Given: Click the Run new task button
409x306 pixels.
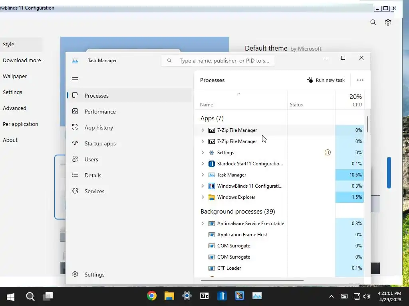Looking at the screenshot, I should (x=326, y=80).
